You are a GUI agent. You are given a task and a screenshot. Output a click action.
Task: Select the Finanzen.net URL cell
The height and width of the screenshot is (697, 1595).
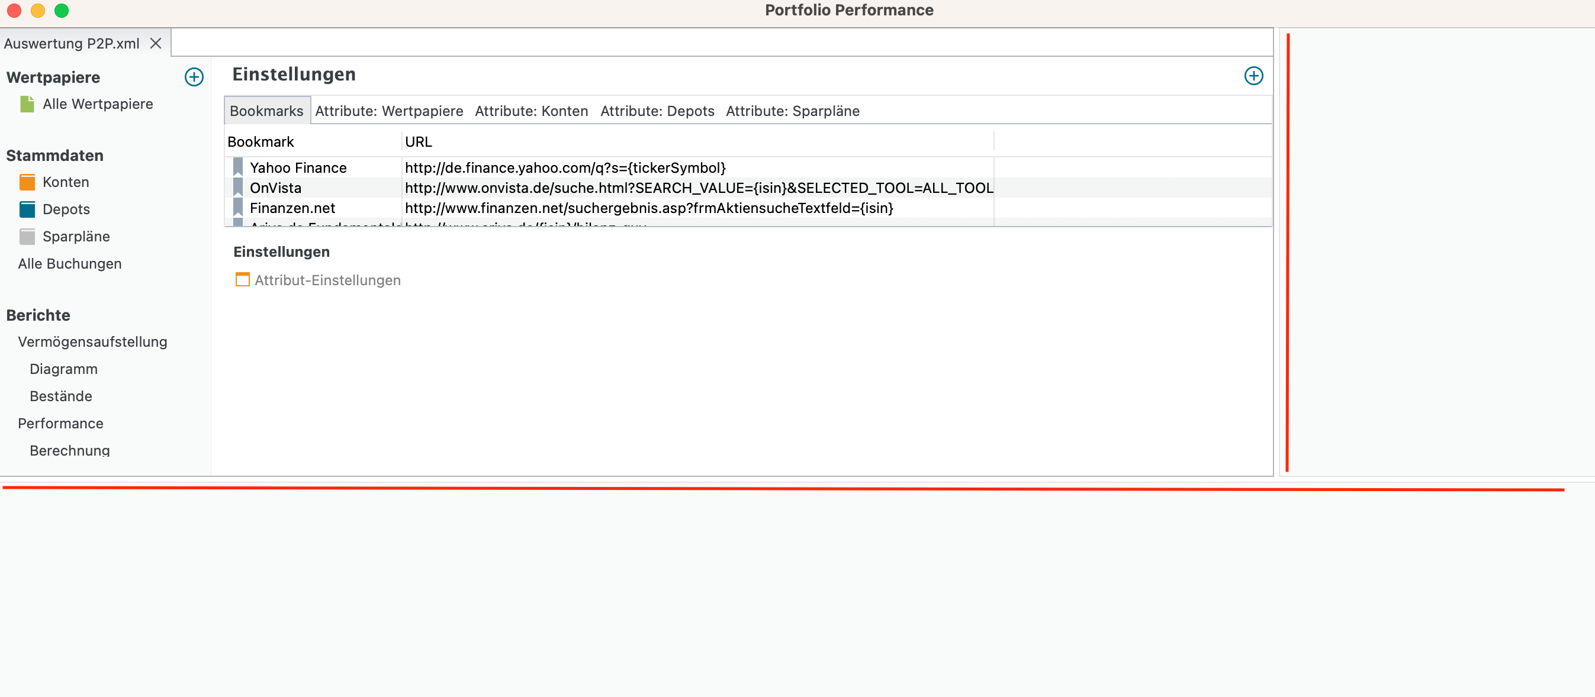pos(648,208)
